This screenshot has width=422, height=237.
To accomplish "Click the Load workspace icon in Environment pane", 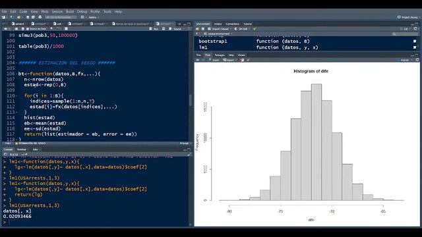I will [x=198, y=29].
